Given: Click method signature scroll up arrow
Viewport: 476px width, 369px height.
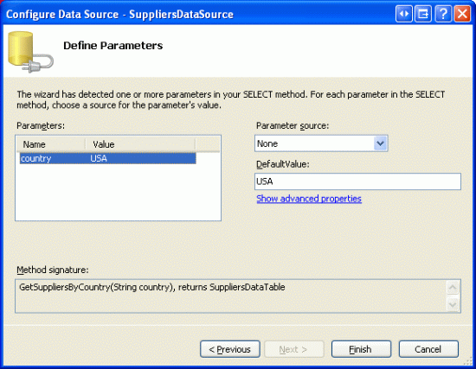Looking at the screenshot, I should (453, 288).
